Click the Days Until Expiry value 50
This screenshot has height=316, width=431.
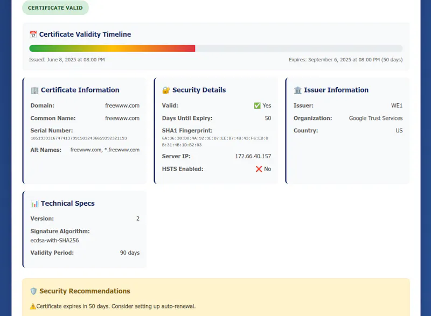coord(268,118)
